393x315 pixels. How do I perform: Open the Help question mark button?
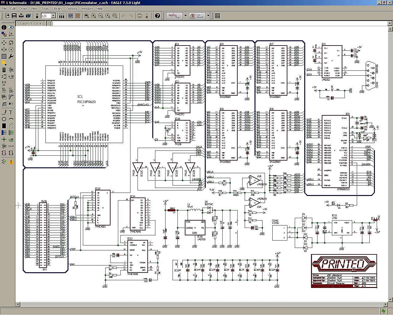[158, 16]
